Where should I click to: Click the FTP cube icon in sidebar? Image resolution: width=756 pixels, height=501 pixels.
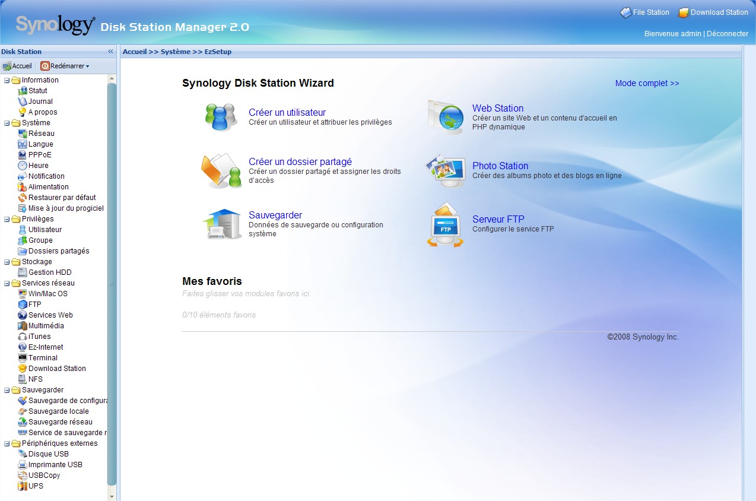coord(23,305)
